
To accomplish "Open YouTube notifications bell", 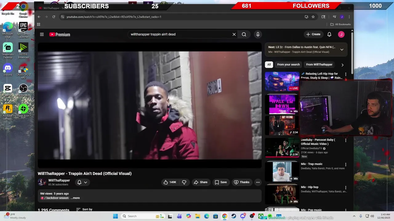I will [329, 34].
